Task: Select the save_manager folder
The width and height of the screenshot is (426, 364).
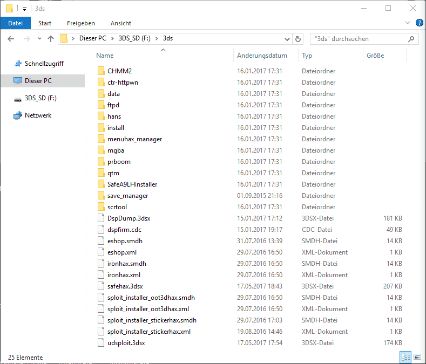Action: coord(127,196)
